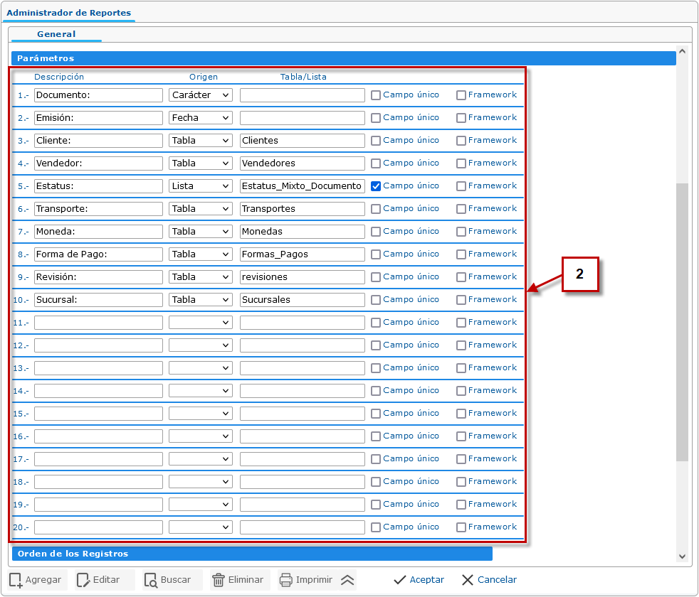The height and width of the screenshot is (597, 699).
Task: Click the Eliminar trash can icon
Action: [x=219, y=580]
